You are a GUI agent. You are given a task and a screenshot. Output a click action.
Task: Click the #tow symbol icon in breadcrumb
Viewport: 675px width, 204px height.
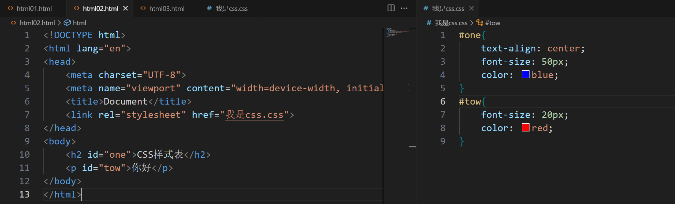tap(480, 23)
